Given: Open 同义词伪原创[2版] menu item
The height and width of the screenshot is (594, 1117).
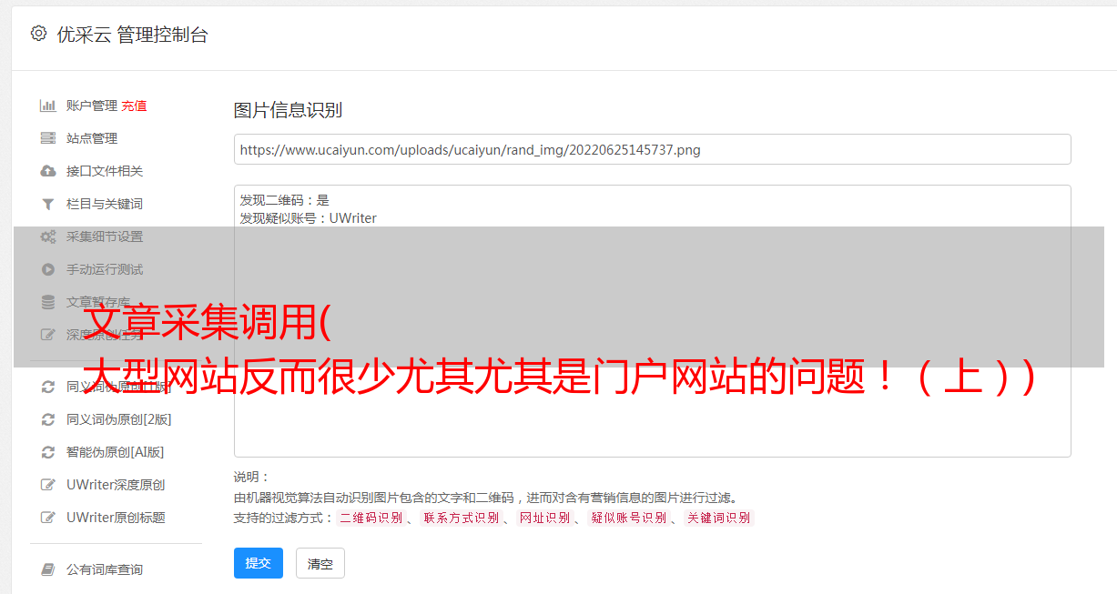Looking at the screenshot, I should [119, 419].
